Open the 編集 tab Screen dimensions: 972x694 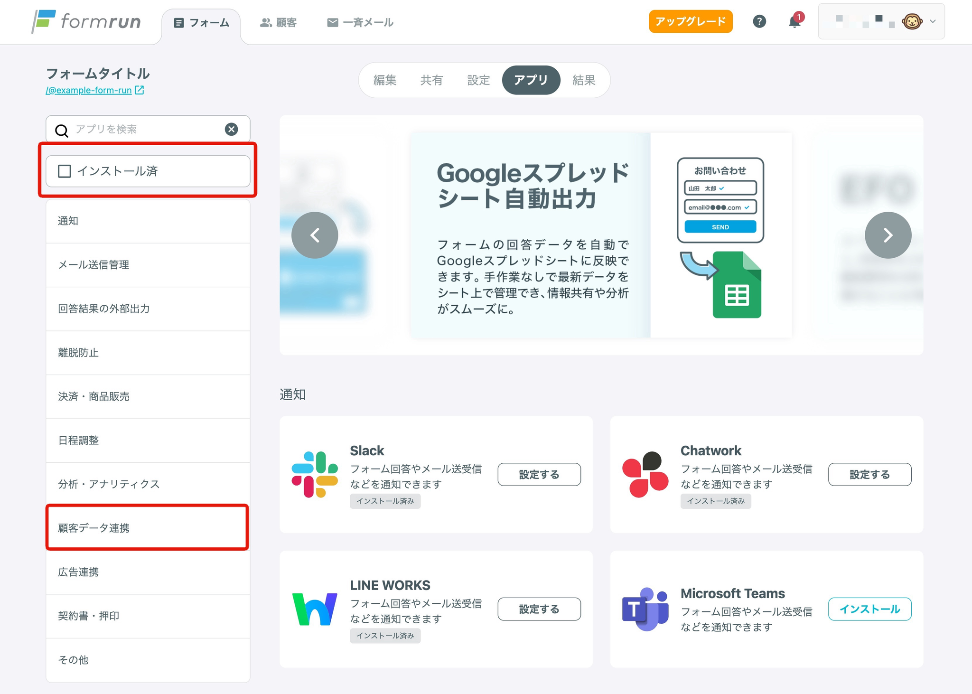pyautogui.click(x=385, y=80)
